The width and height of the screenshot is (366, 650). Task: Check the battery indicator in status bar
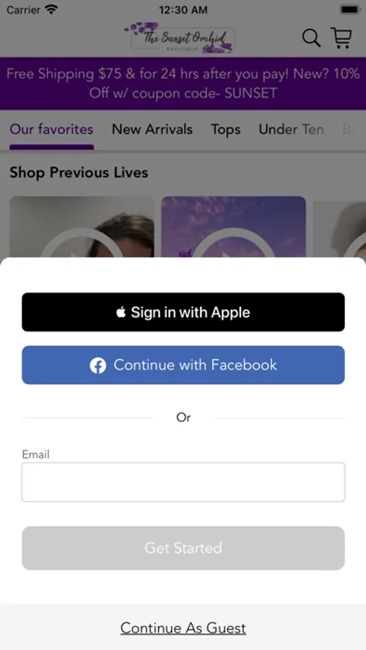coord(350,9)
